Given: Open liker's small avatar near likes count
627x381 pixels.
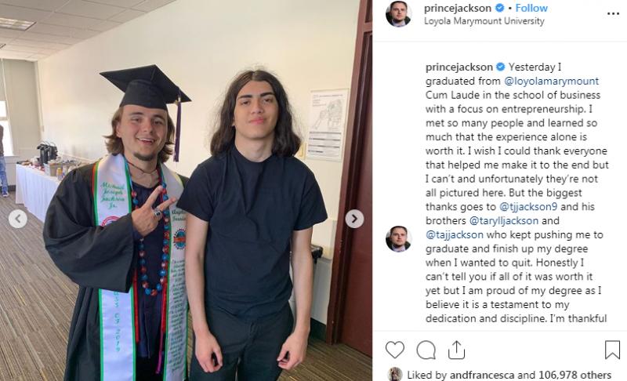Looking at the screenshot, I should 395,374.
